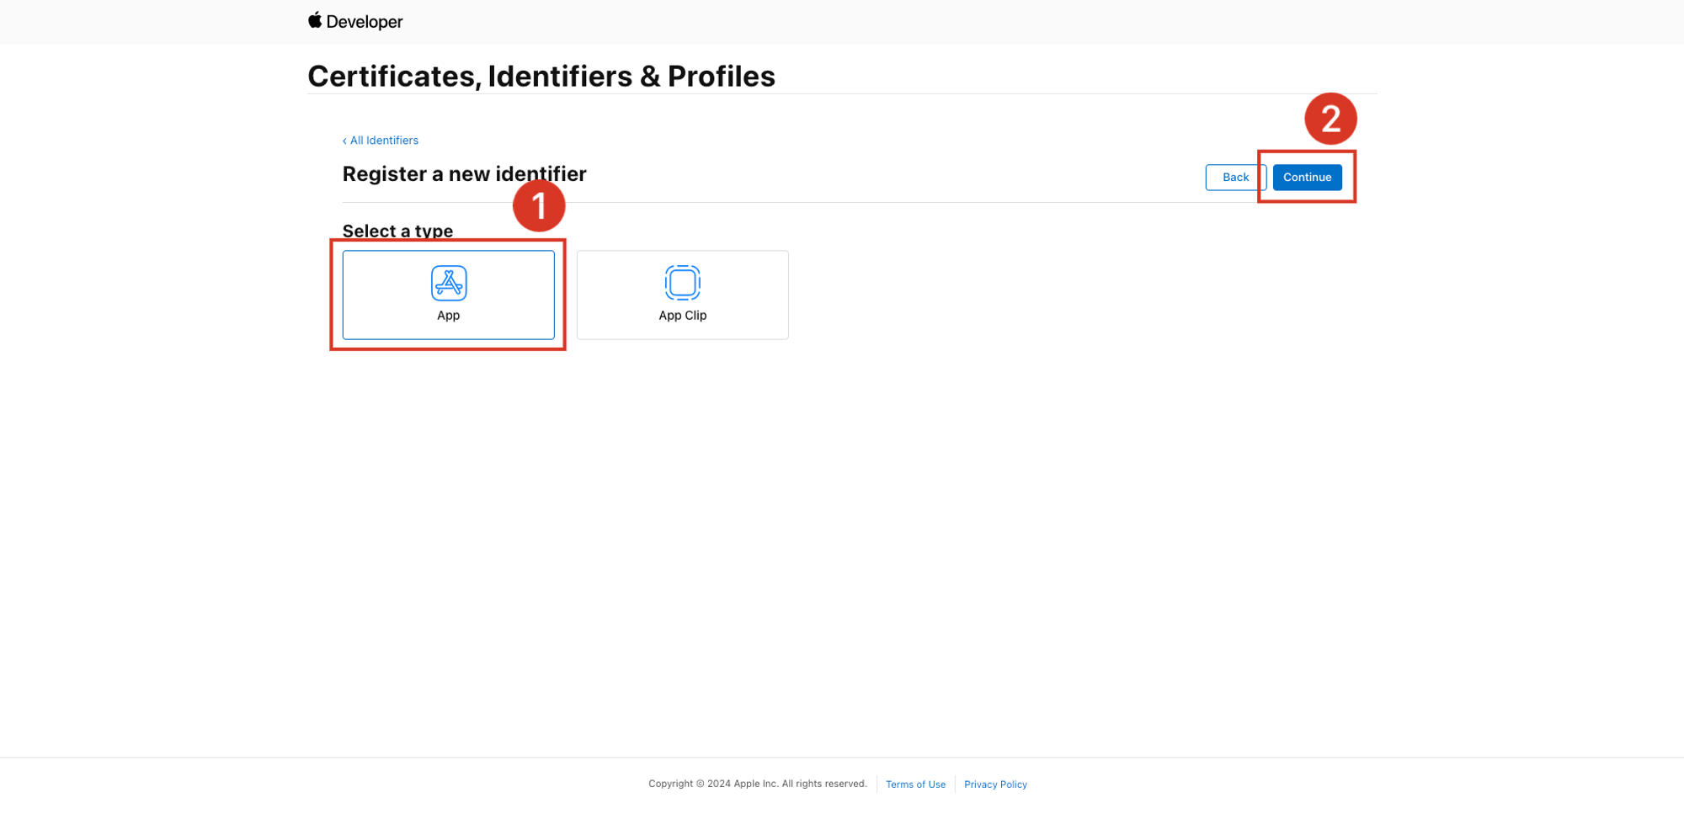Image resolution: width=1684 pixels, height=819 pixels.
Task: Select the App identifier type card
Action: 448,295
